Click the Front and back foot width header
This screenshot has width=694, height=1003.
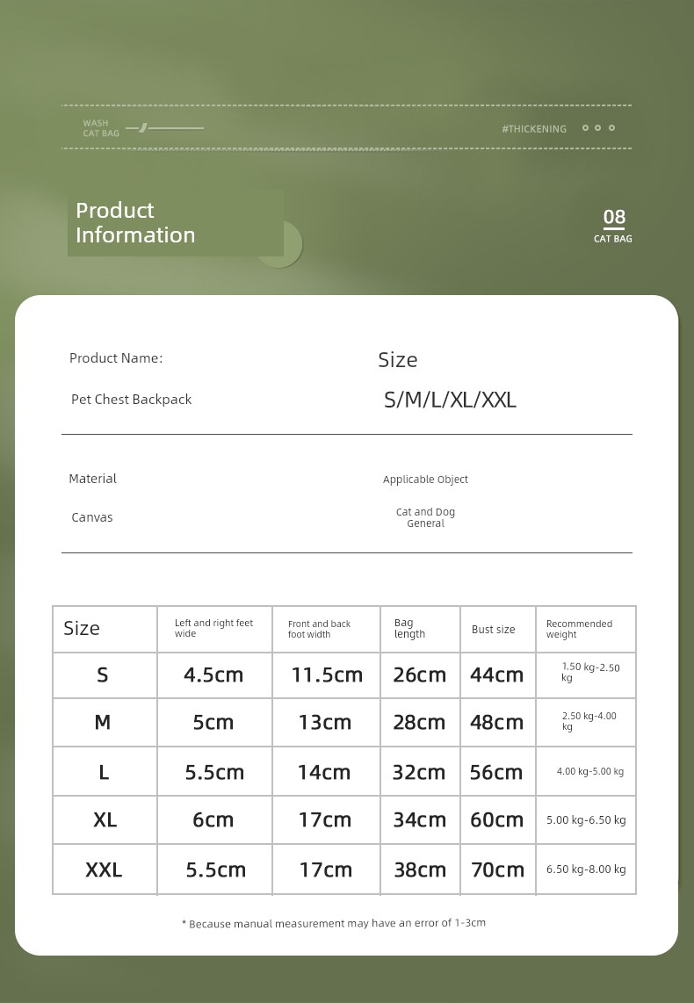point(326,629)
